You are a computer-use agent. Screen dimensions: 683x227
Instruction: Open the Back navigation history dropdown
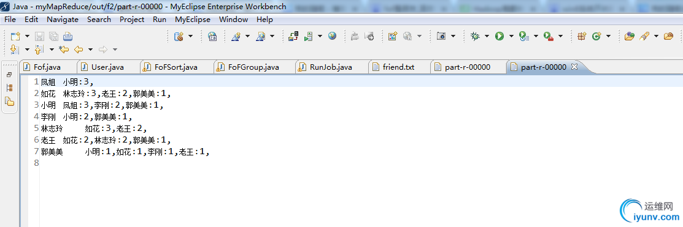click(90, 49)
